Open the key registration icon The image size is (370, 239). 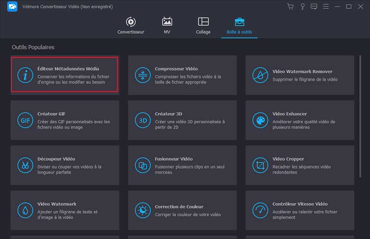302,6
